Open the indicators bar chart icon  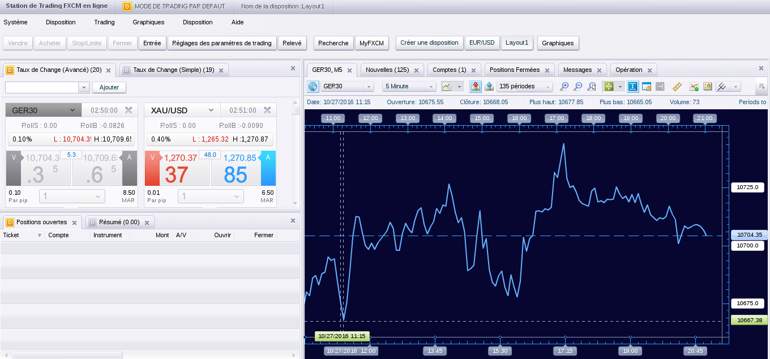pos(707,87)
